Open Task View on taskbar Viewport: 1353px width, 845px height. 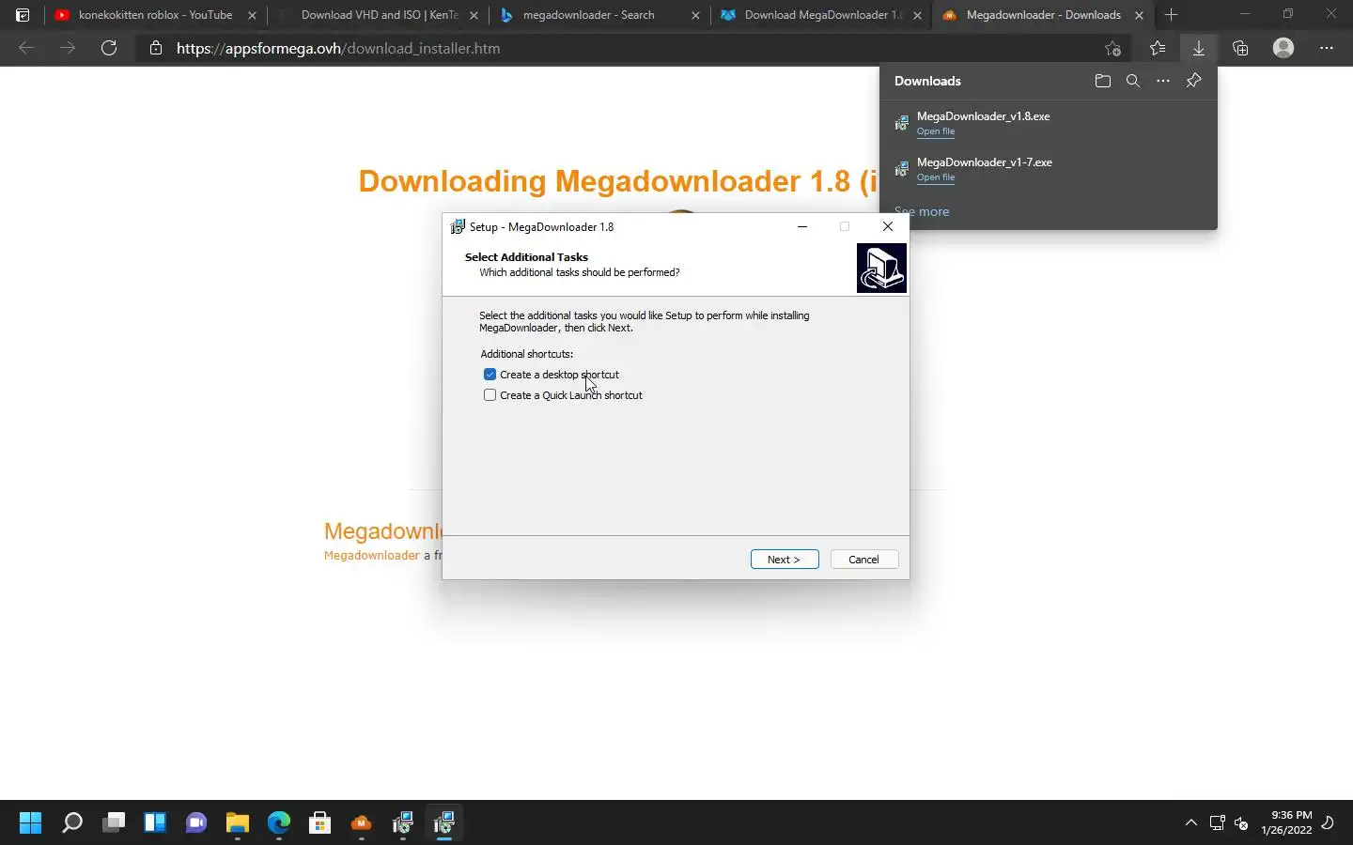point(114,823)
